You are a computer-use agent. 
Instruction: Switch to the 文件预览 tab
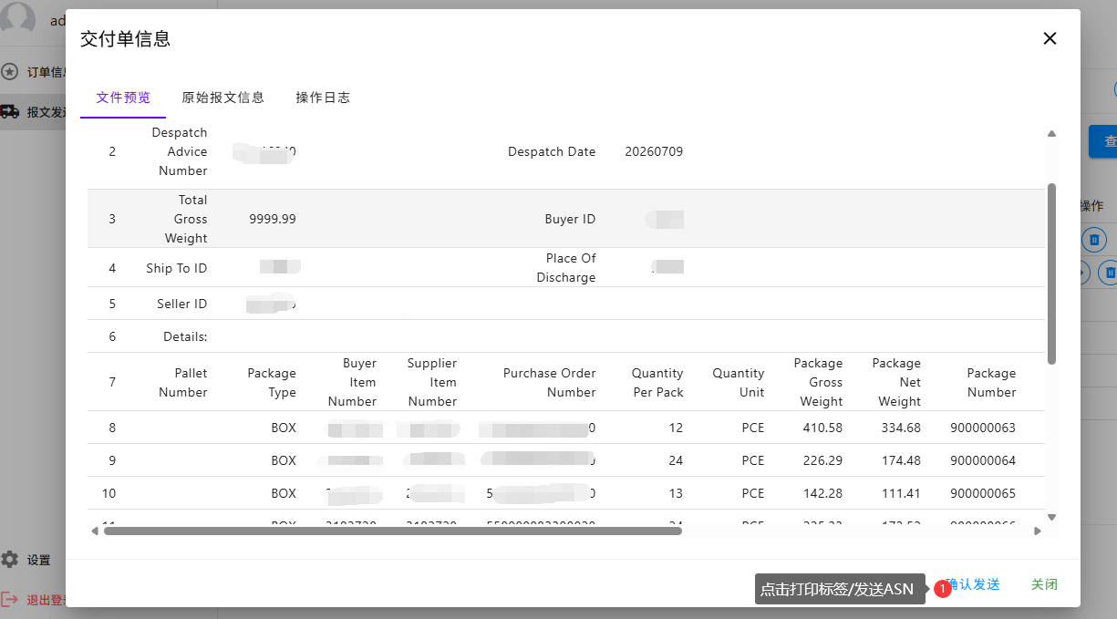click(x=123, y=98)
